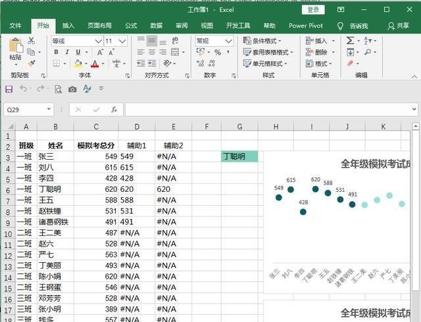
Task: Open 套用表格格式 table format menu
Action: [268, 52]
